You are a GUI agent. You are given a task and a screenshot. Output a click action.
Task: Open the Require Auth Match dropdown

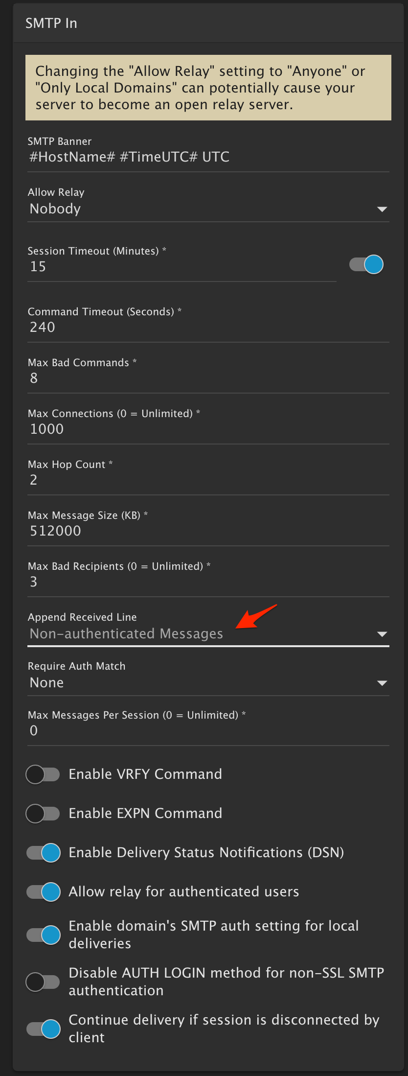(x=208, y=683)
